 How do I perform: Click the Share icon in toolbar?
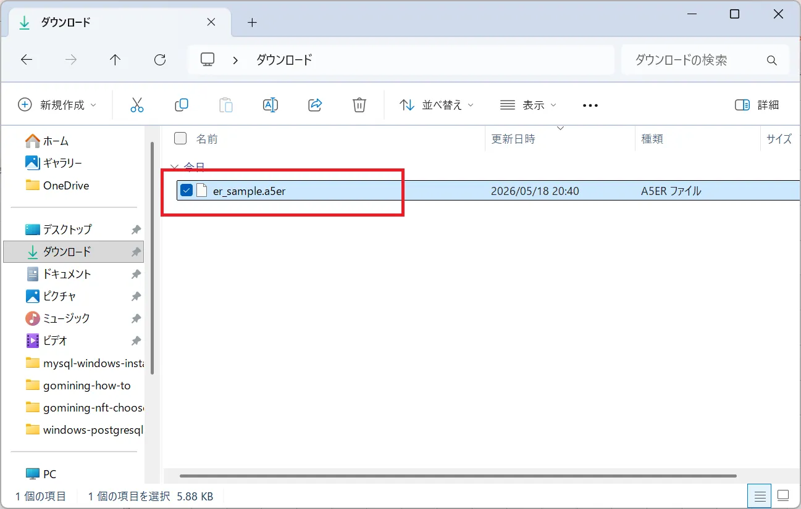(x=315, y=105)
